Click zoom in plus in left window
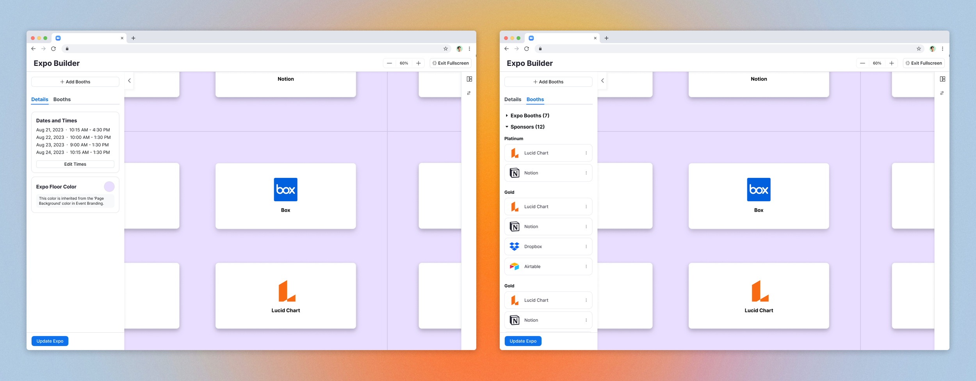Image resolution: width=976 pixels, height=381 pixels. pos(418,63)
